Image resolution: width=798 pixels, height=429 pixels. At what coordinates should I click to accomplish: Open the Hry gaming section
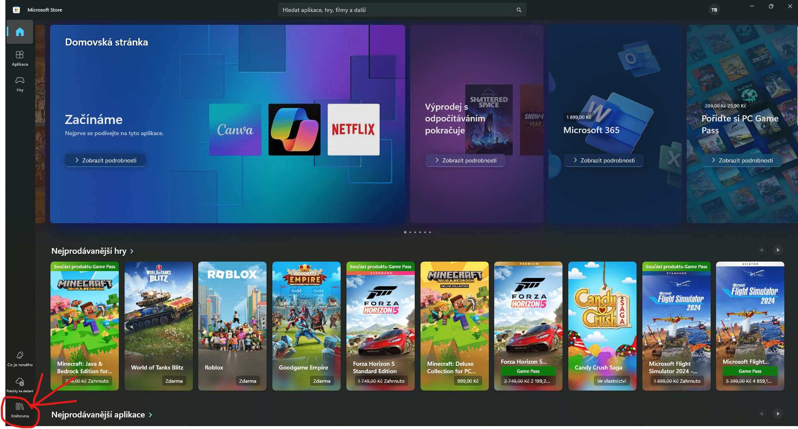20,83
